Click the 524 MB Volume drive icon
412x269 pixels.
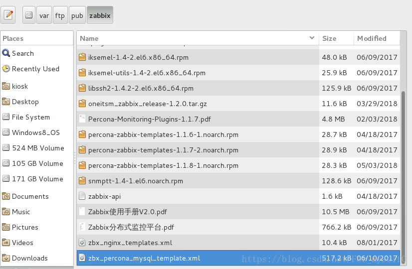(6, 148)
